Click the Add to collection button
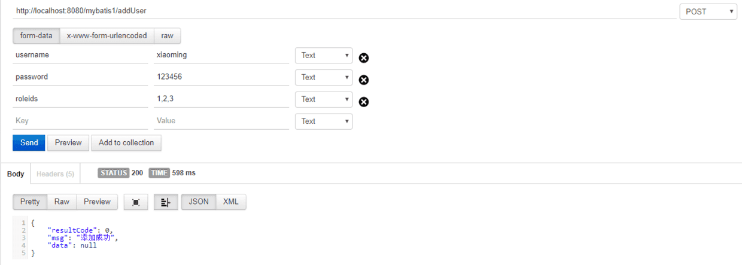 pyautogui.click(x=126, y=142)
